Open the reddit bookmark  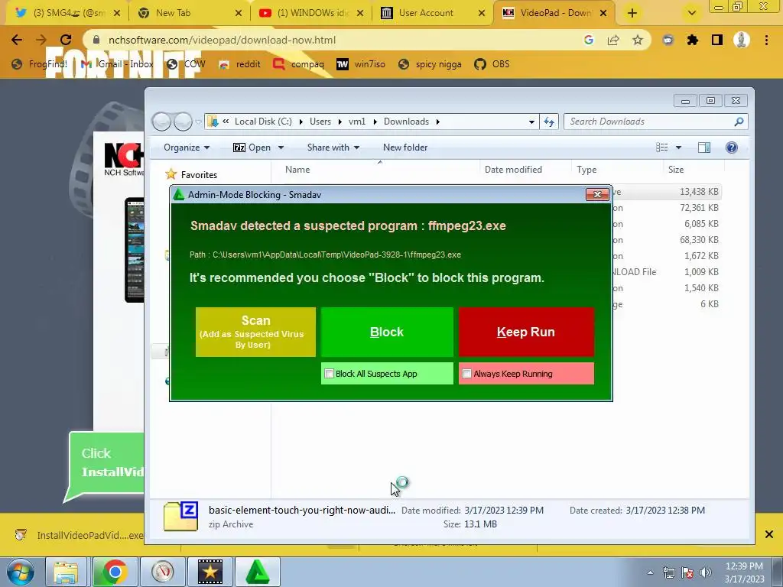pos(239,64)
